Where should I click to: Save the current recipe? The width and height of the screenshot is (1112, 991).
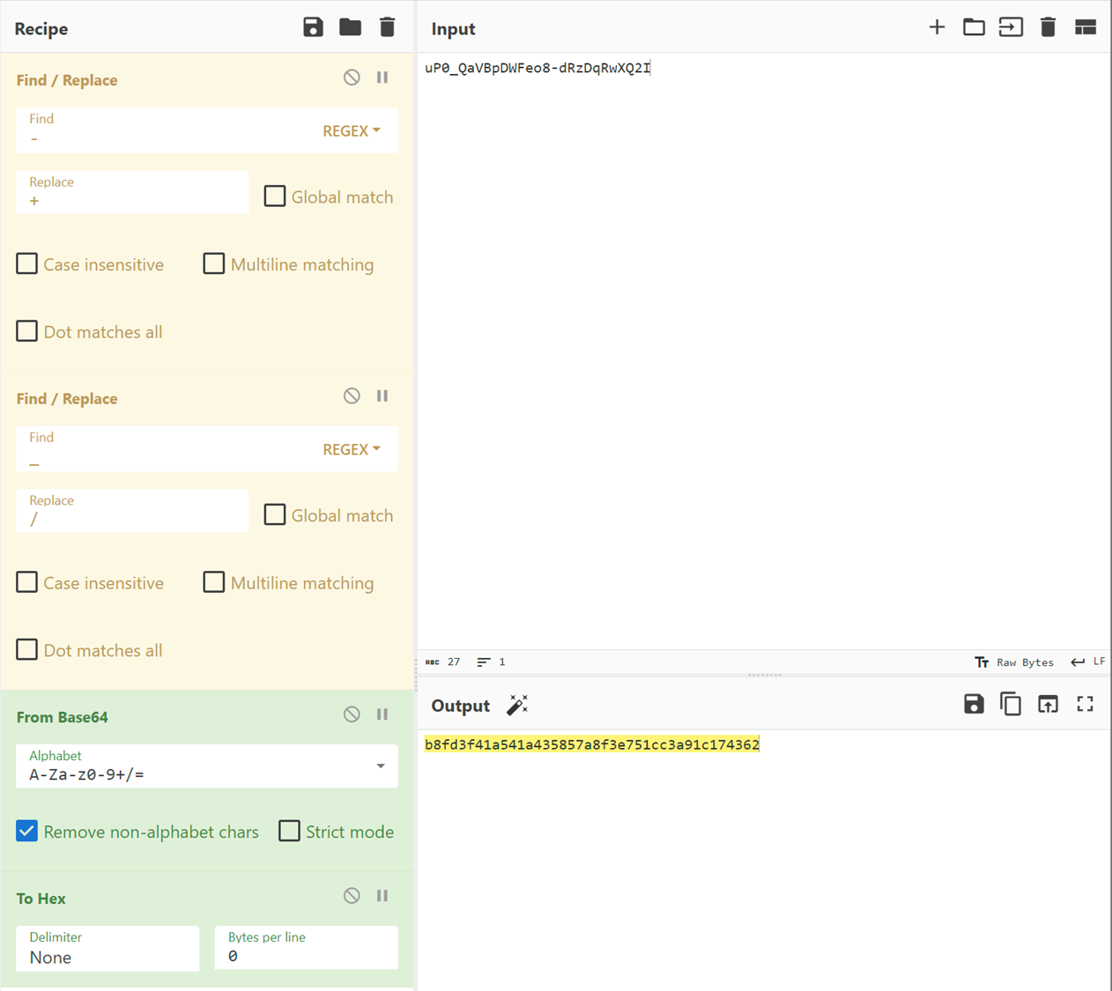(313, 27)
